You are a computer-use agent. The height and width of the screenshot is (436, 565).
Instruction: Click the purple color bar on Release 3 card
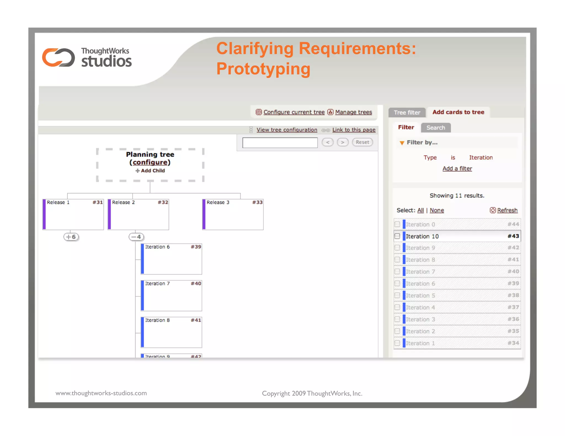(x=204, y=214)
